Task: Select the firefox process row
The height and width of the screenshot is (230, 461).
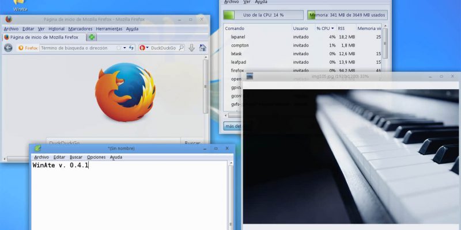Action: (303, 70)
